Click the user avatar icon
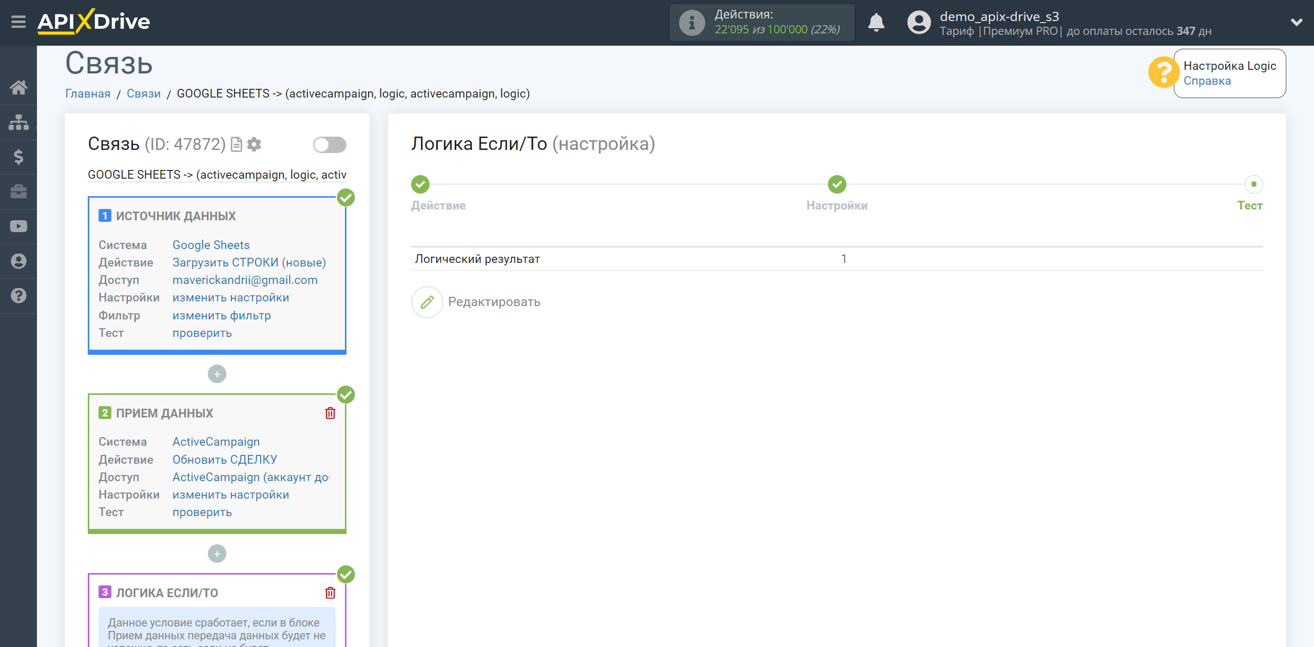1314x647 pixels. point(919,23)
